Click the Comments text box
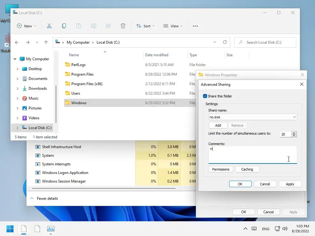The image size is (315, 236). pos(253,155)
